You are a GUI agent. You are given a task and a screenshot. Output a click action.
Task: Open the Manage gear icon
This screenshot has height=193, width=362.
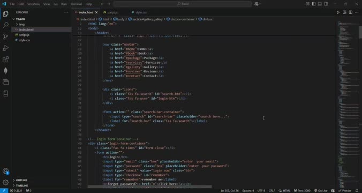click(5, 182)
